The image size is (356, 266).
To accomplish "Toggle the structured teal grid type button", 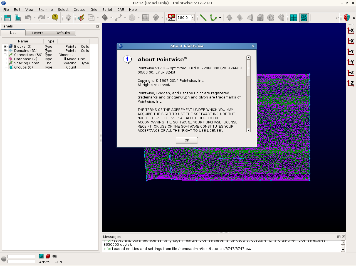I will point(293,18).
